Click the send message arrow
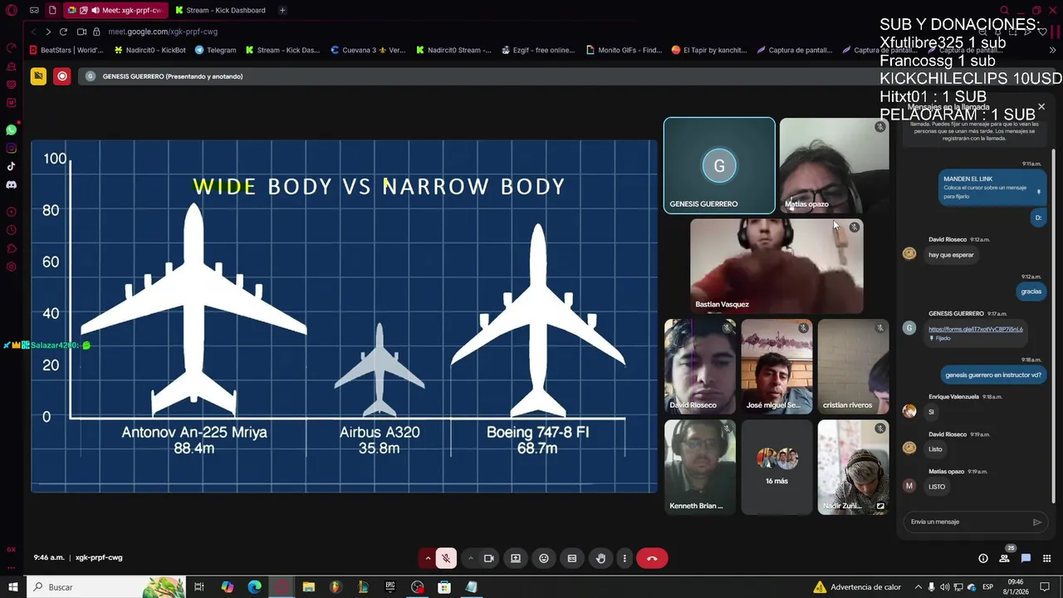This screenshot has height=598, width=1063. (1036, 522)
